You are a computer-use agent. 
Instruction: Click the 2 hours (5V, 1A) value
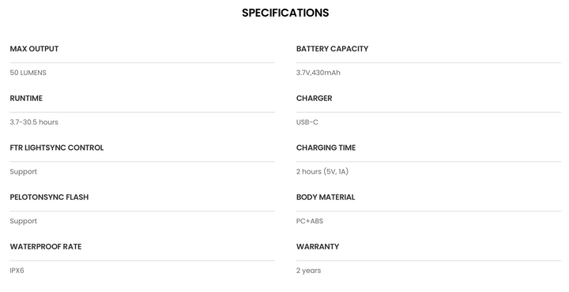[x=322, y=172]
